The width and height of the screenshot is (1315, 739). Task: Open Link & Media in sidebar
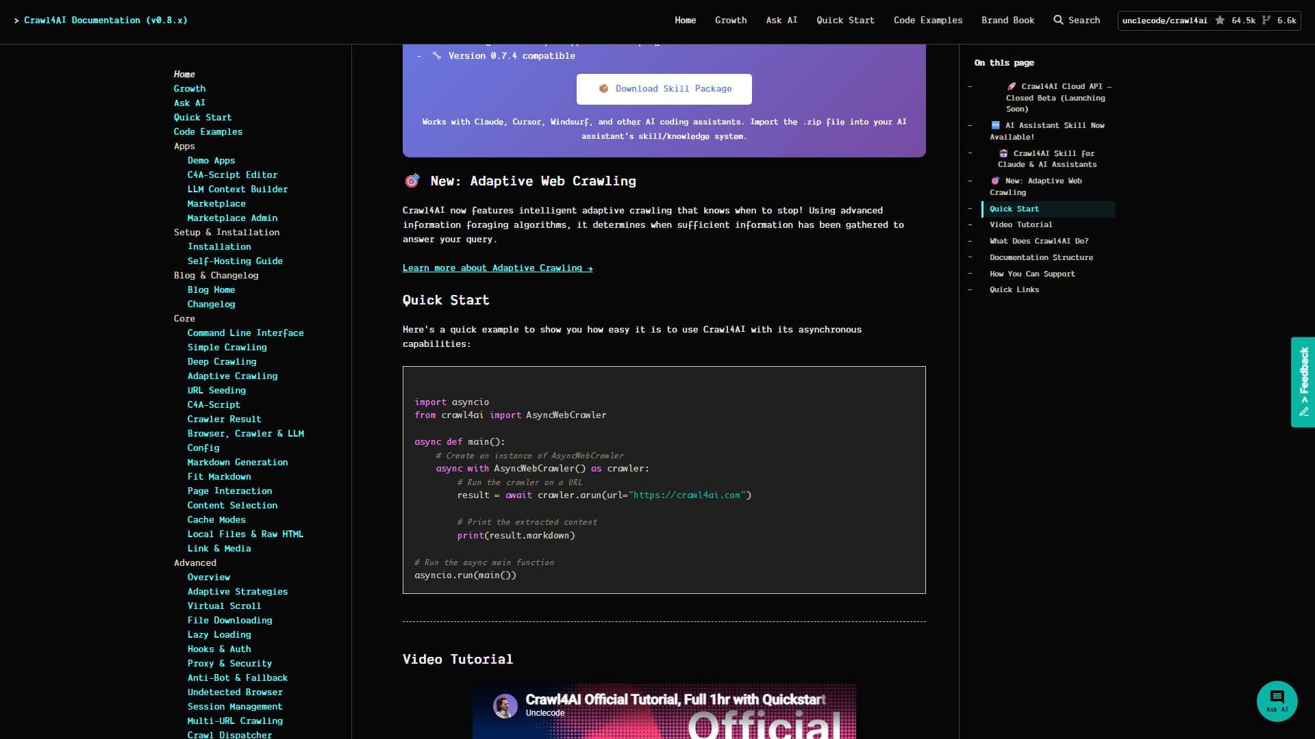(x=219, y=548)
